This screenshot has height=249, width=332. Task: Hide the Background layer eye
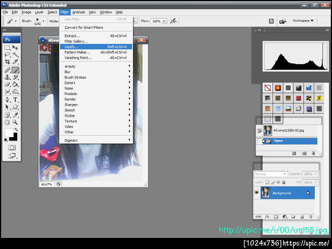tap(257, 193)
